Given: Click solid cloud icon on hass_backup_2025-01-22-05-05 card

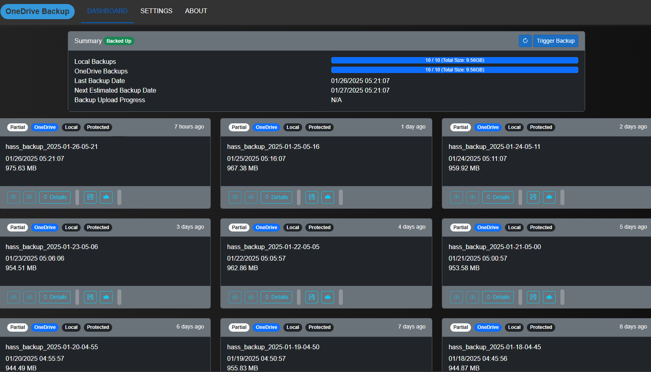Looking at the screenshot, I should tap(328, 297).
